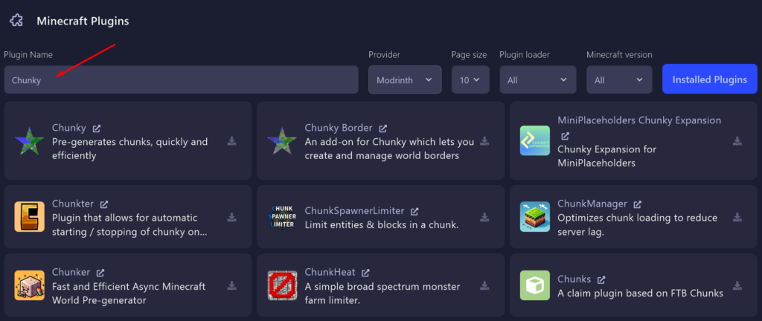The image size is (762, 321).
Task: Click the puzzle piece Minecraft Plugins icon
Action: pyautogui.click(x=16, y=21)
